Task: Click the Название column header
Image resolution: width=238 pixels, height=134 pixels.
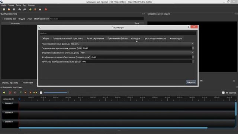Action: (x=15, y=23)
